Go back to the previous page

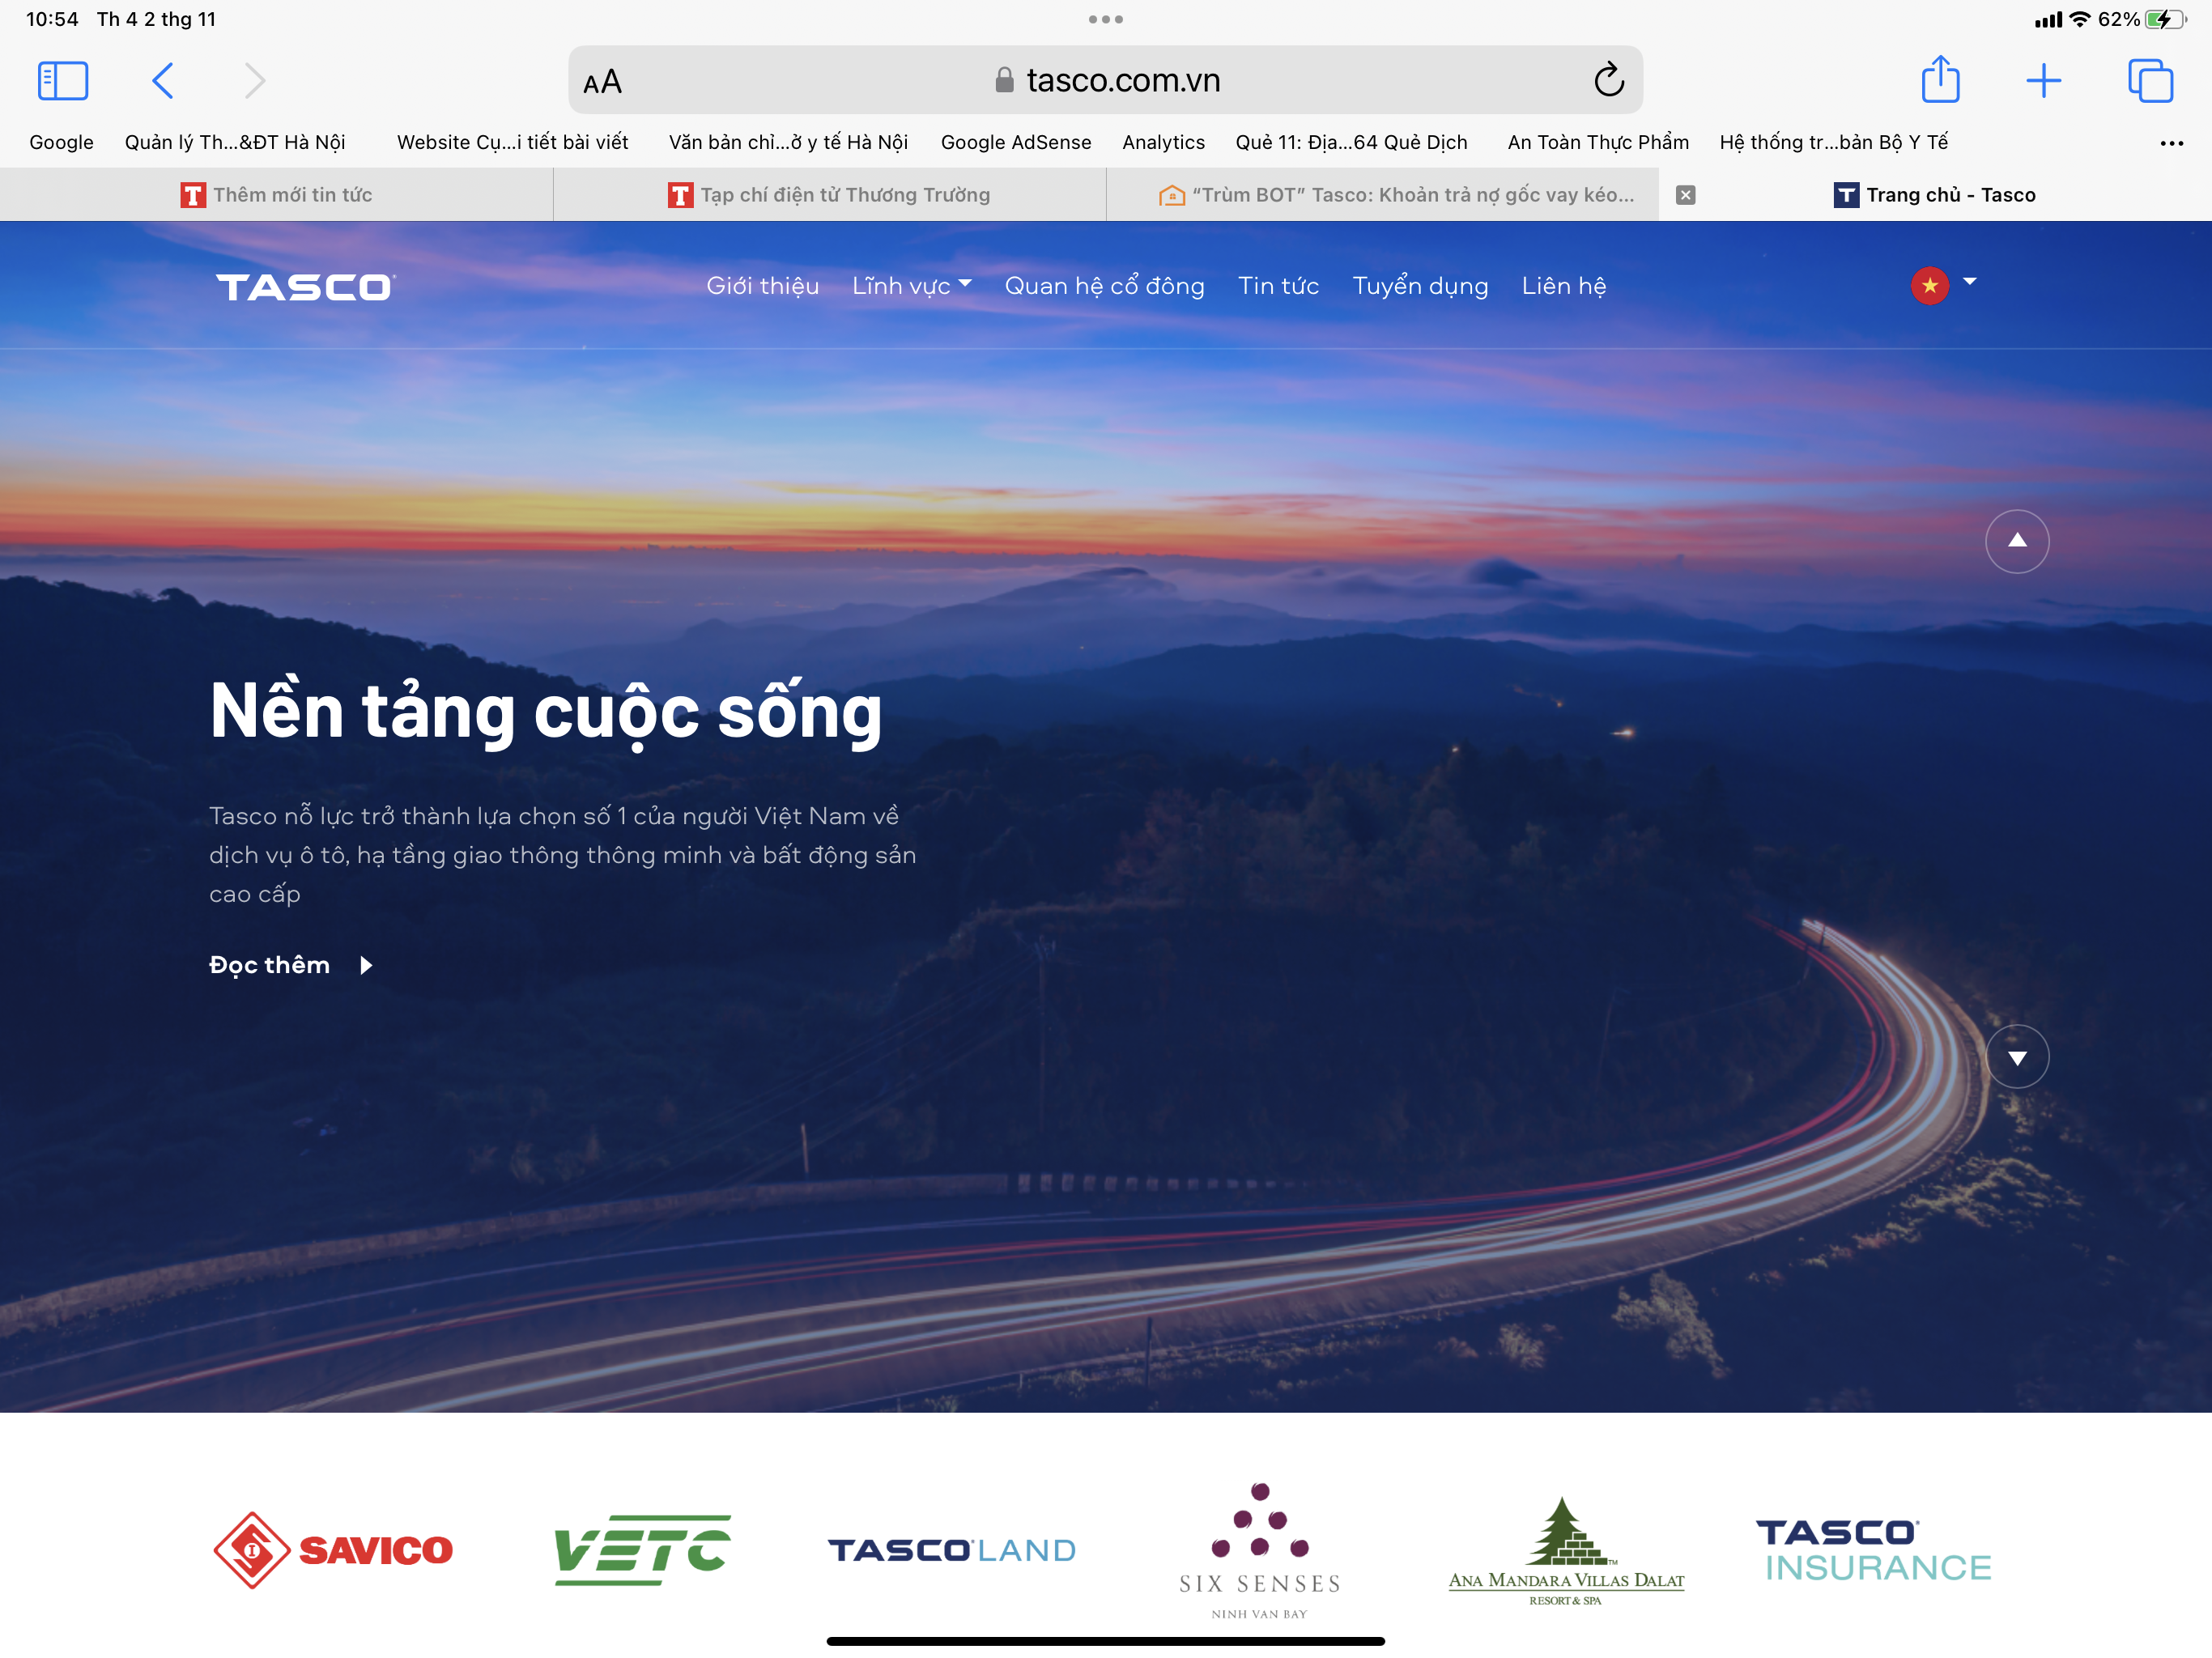(x=163, y=80)
